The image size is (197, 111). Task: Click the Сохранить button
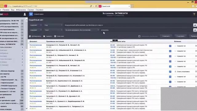180,36
